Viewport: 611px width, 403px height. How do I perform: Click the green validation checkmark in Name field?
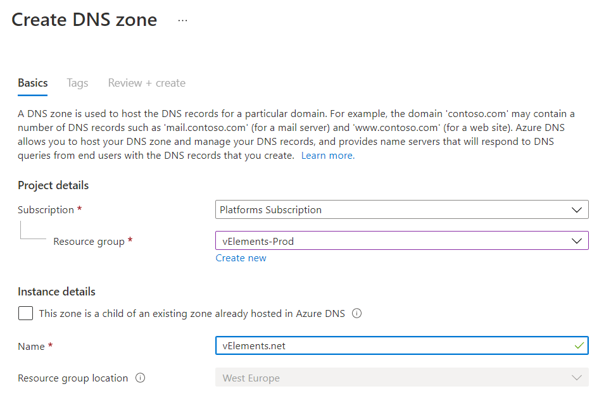579,346
